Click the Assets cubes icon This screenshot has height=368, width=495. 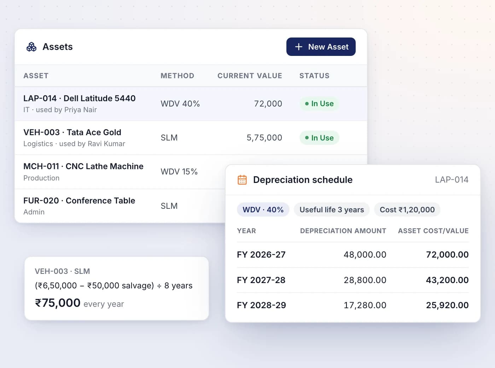[31, 47]
